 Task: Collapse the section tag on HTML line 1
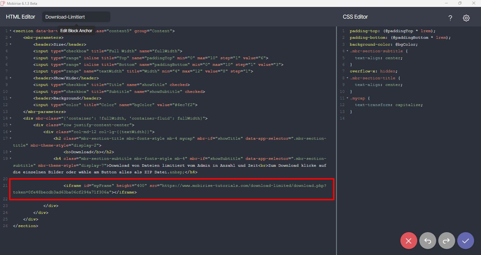11,31
